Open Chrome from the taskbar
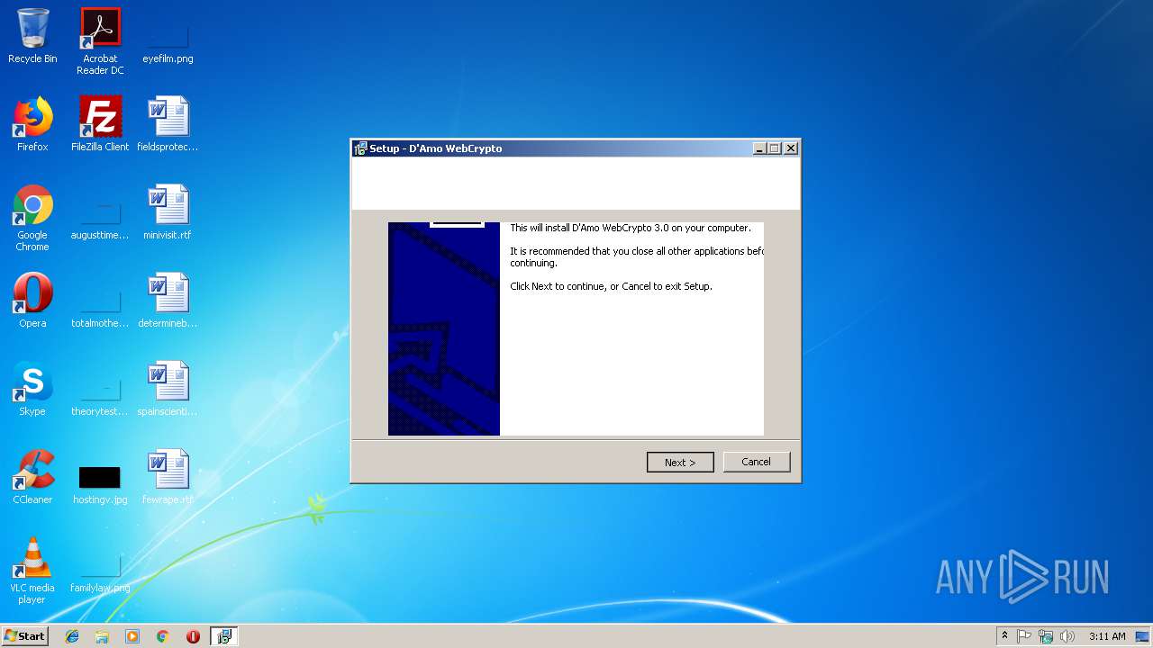The width and height of the screenshot is (1153, 648). pos(163,636)
